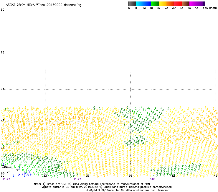
Task: Select the orange 25-30 knots color segment
Action: tap(170, 4)
